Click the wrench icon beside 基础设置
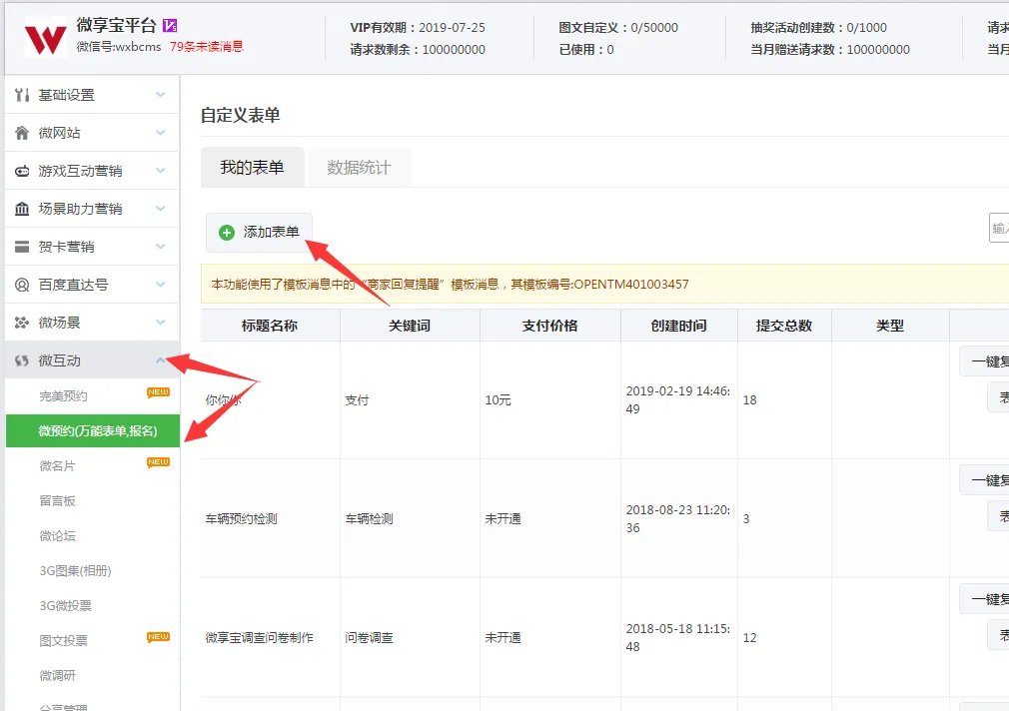Image resolution: width=1009 pixels, height=711 pixels. tap(23, 95)
